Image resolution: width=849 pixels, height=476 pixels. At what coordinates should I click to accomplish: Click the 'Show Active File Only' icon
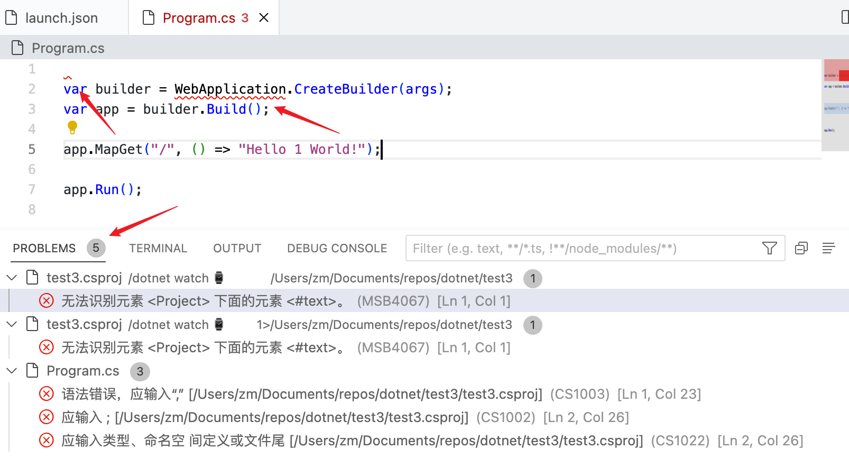[x=802, y=248]
